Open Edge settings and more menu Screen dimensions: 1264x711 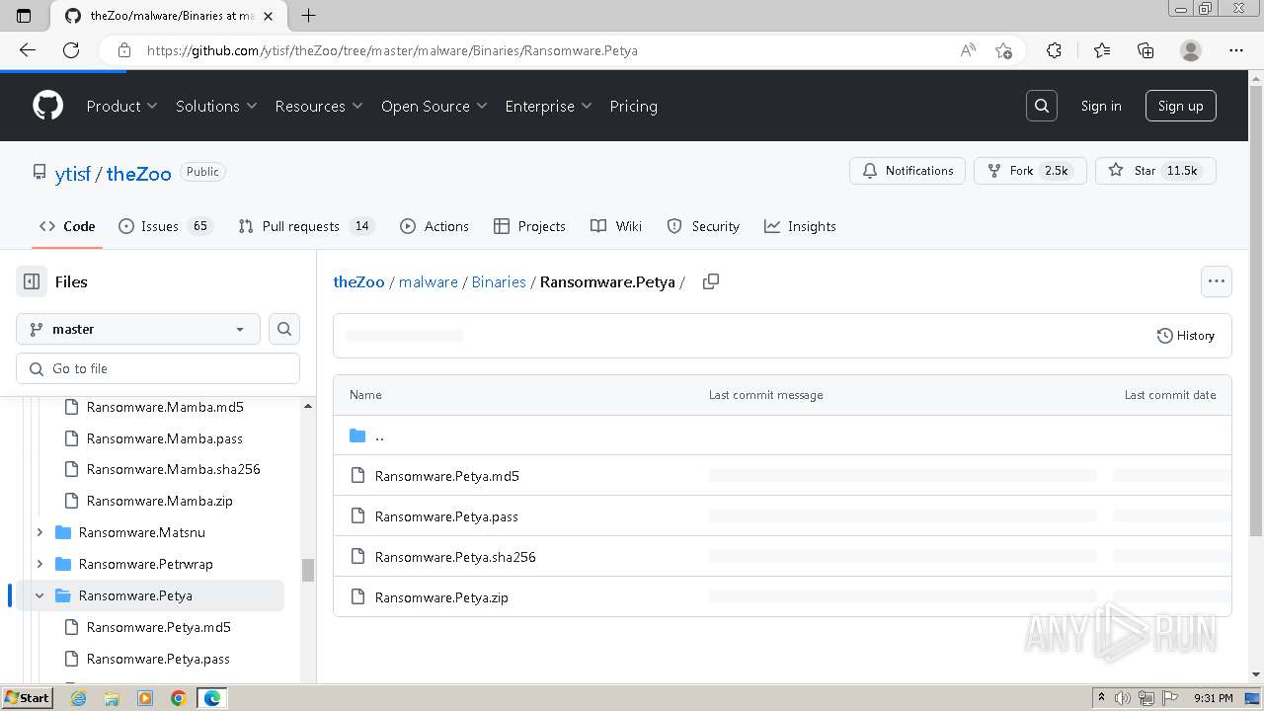(x=1236, y=50)
